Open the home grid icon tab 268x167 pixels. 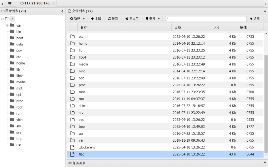point(10,3)
